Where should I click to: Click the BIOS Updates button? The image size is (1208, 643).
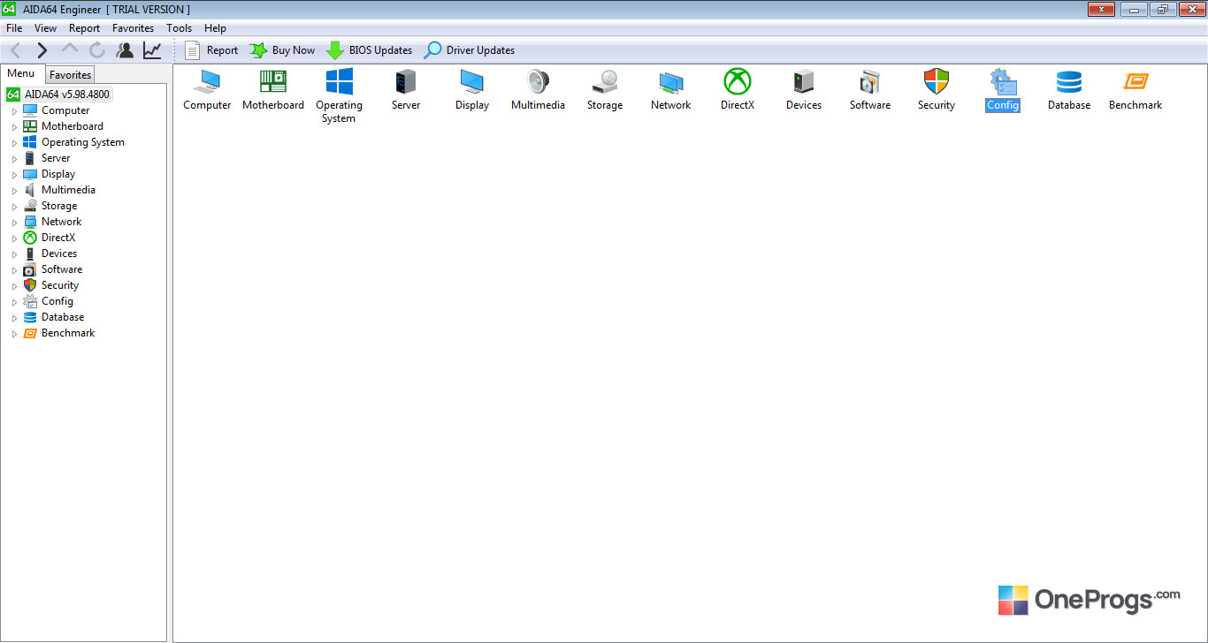tap(369, 50)
